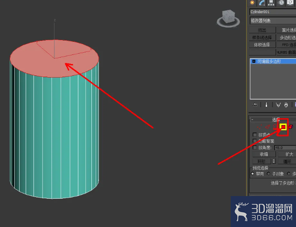Open the Display command panel tab
The image size is (296, 227).
tap(290, 3)
